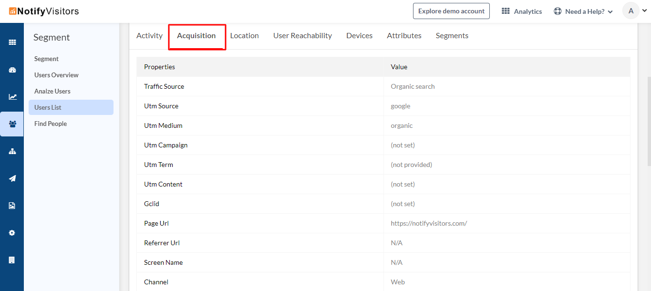Select the Organic search value
Screen dimensions: 651x291
coord(413,87)
